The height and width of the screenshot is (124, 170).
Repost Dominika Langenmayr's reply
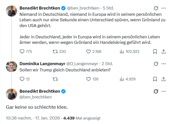[55, 79]
